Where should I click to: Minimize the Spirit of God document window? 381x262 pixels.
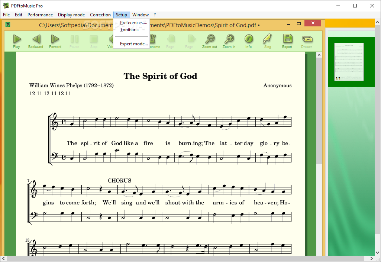[288, 24]
